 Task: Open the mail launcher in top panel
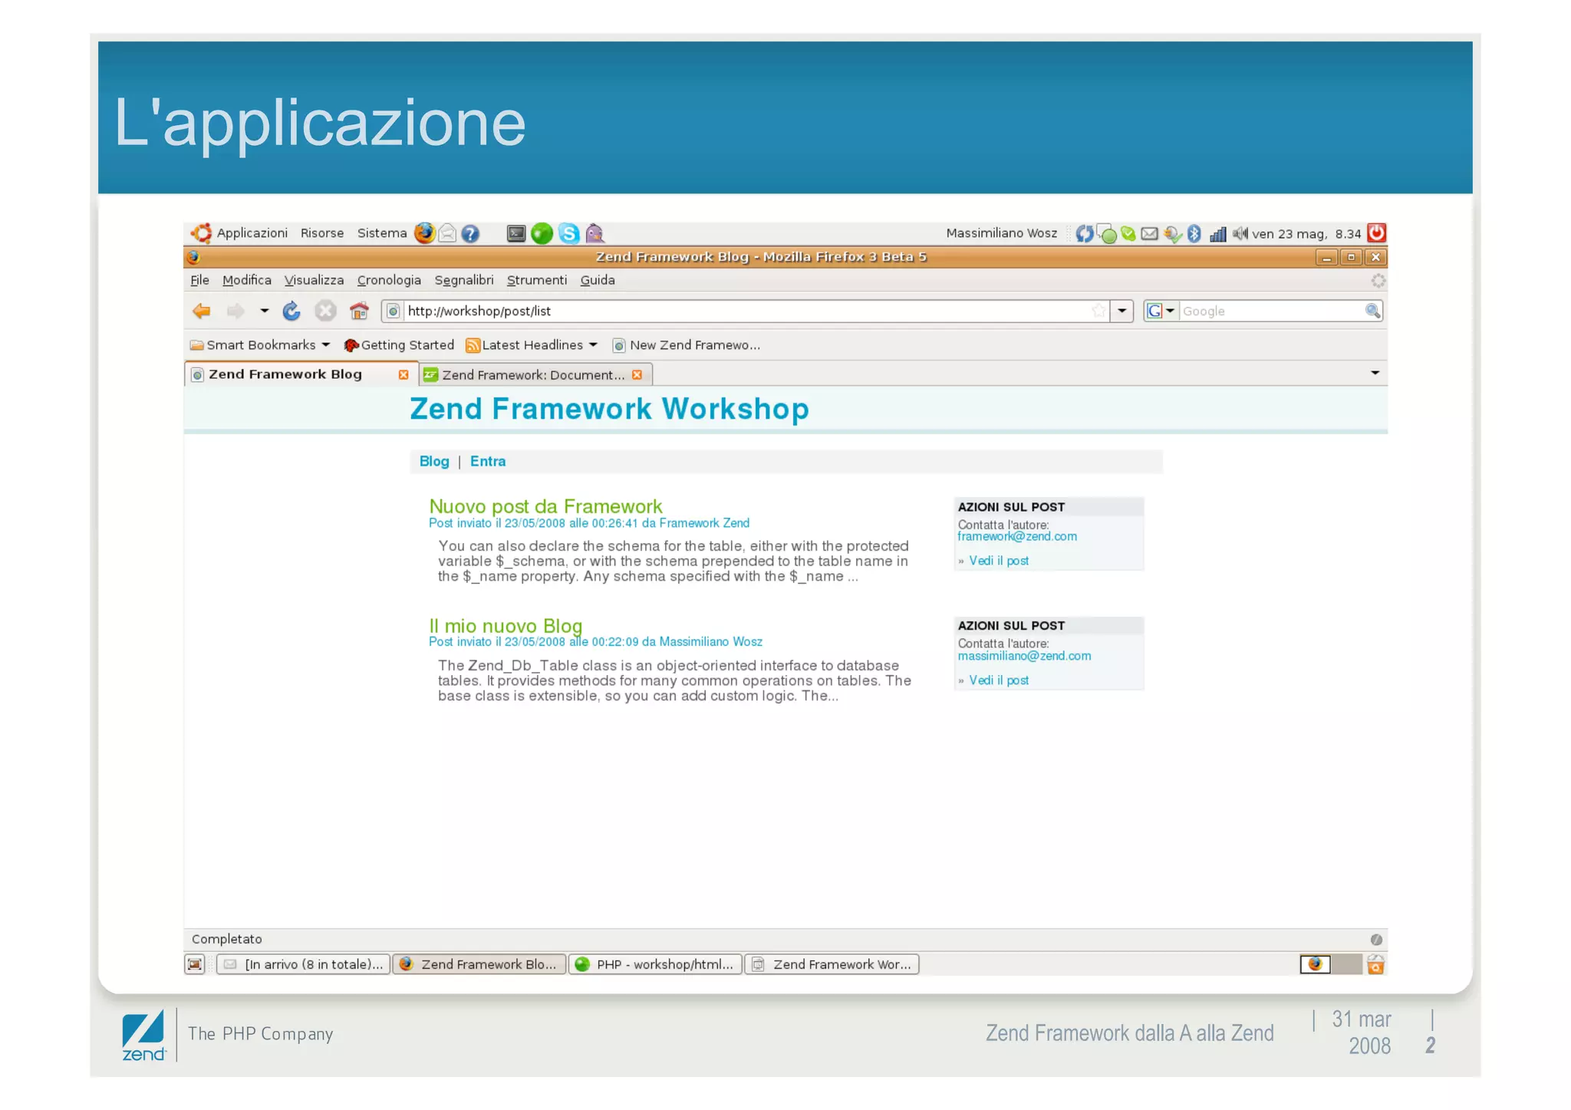pyautogui.click(x=447, y=233)
